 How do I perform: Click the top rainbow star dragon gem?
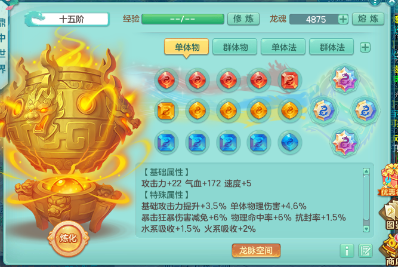(344, 79)
